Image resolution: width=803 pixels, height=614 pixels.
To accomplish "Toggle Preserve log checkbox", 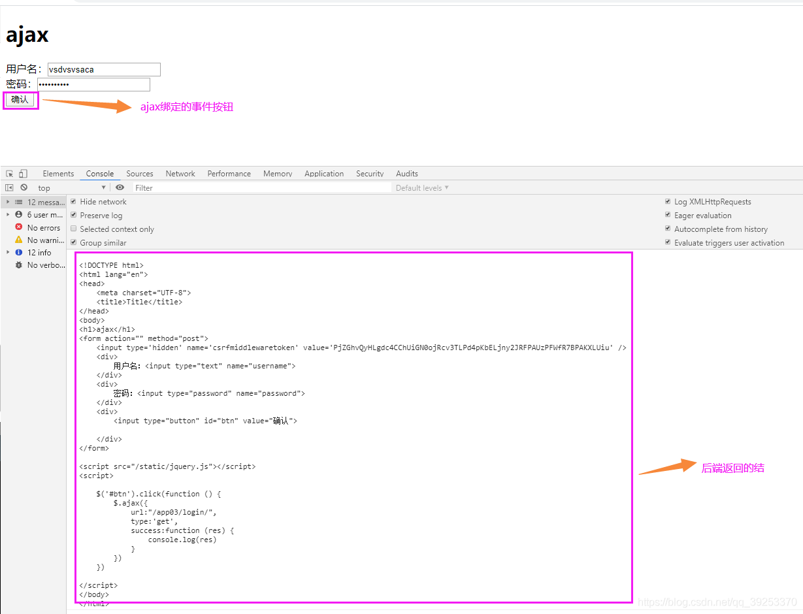I will [x=73, y=216].
